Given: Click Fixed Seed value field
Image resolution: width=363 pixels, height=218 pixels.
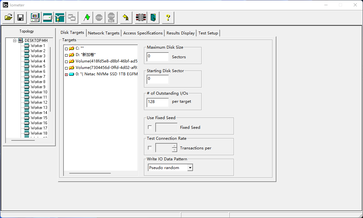Looking at the screenshot, I should [166, 128].
